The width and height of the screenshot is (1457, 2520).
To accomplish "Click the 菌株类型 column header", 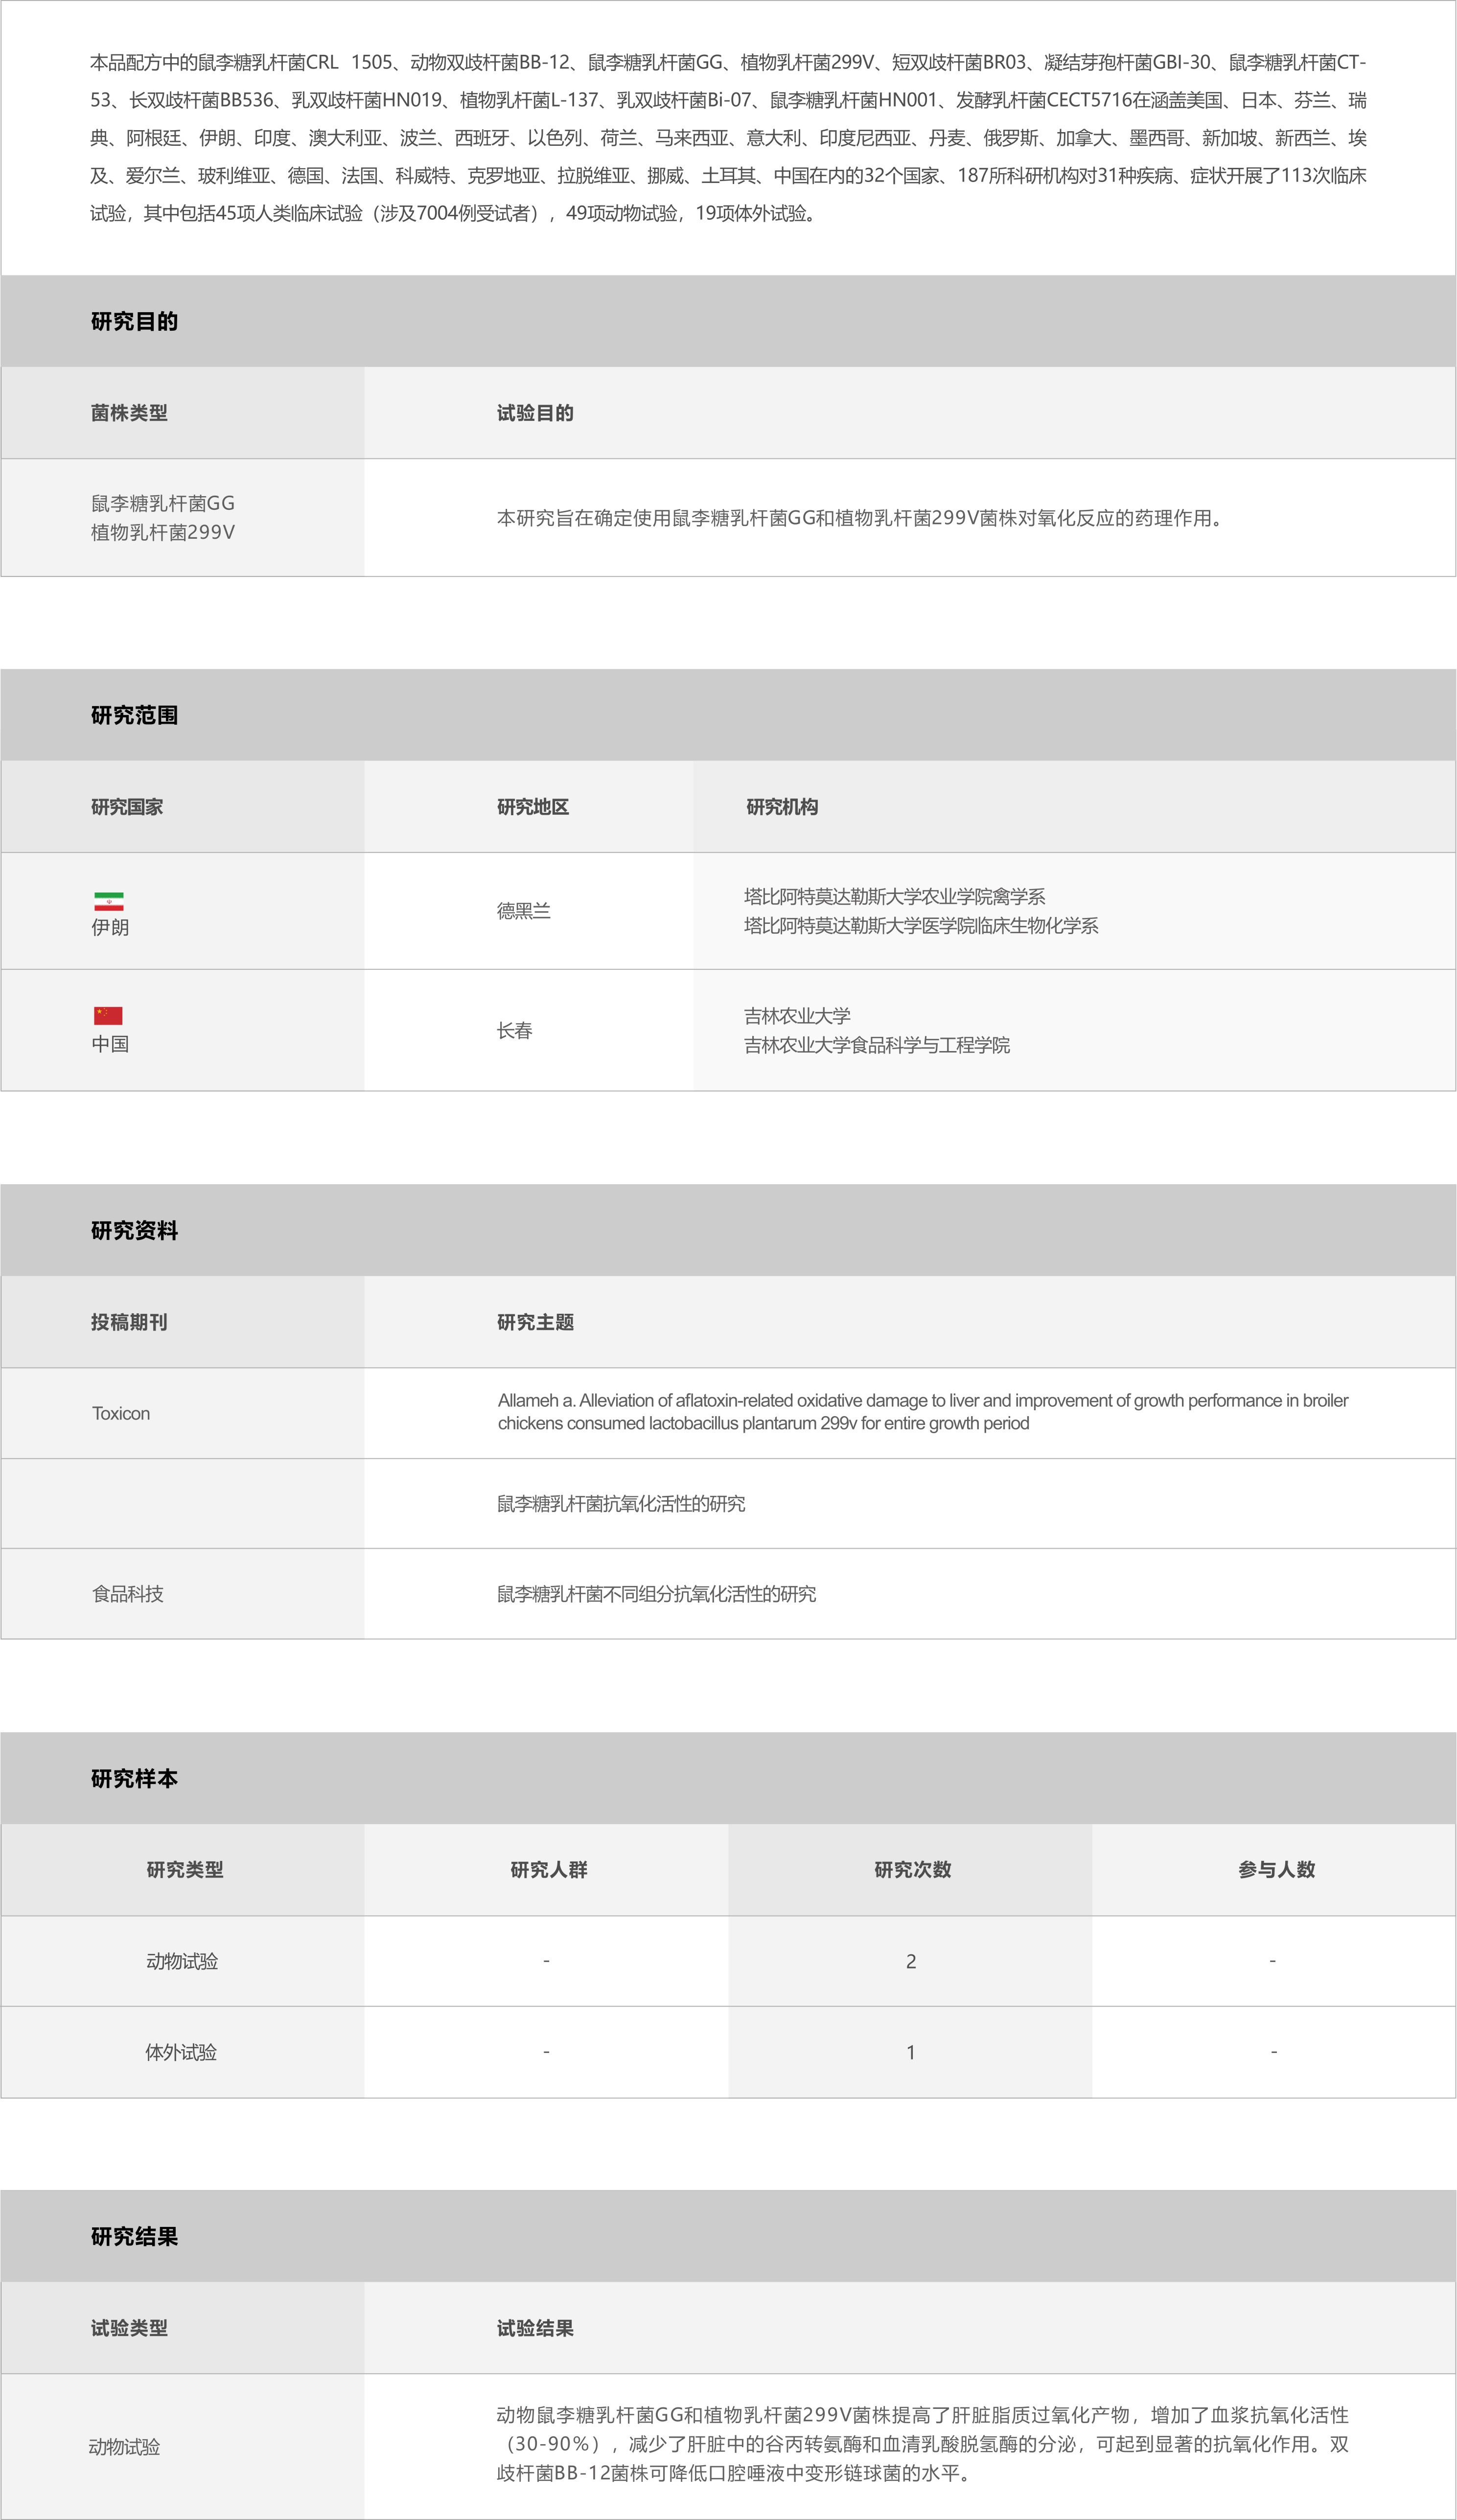I will [x=129, y=413].
